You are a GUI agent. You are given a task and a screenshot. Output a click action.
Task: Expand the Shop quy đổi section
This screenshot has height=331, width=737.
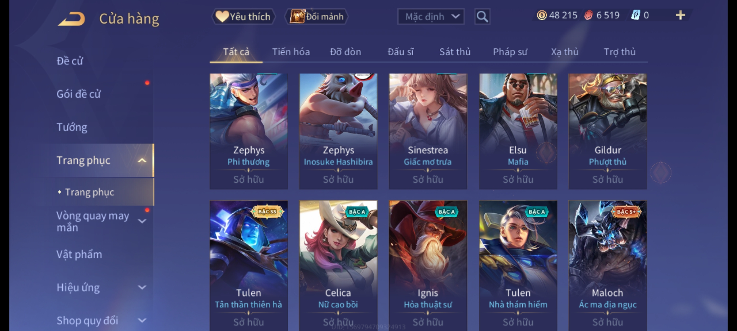[142, 320]
